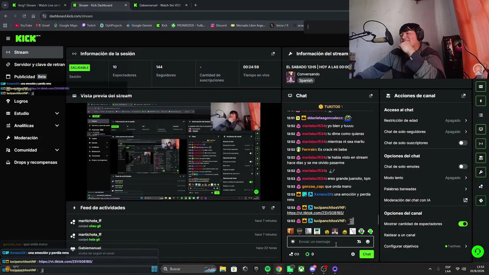Switch to forg1 Stream browser tab

39,5
